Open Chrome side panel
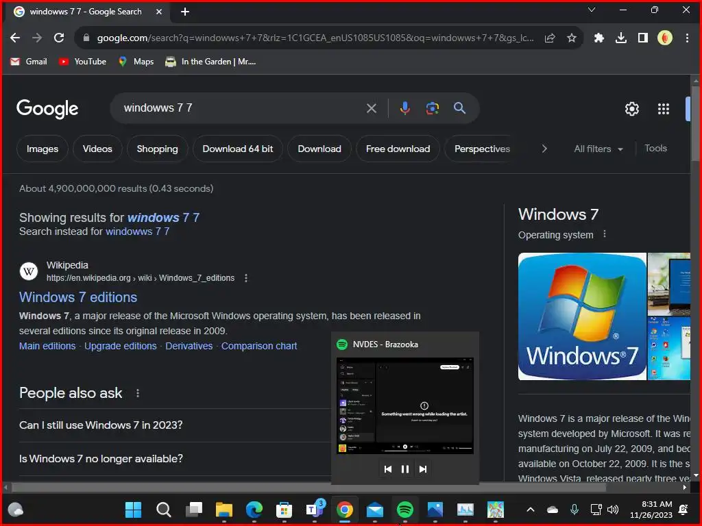This screenshot has height=526, width=702. tap(643, 38)
